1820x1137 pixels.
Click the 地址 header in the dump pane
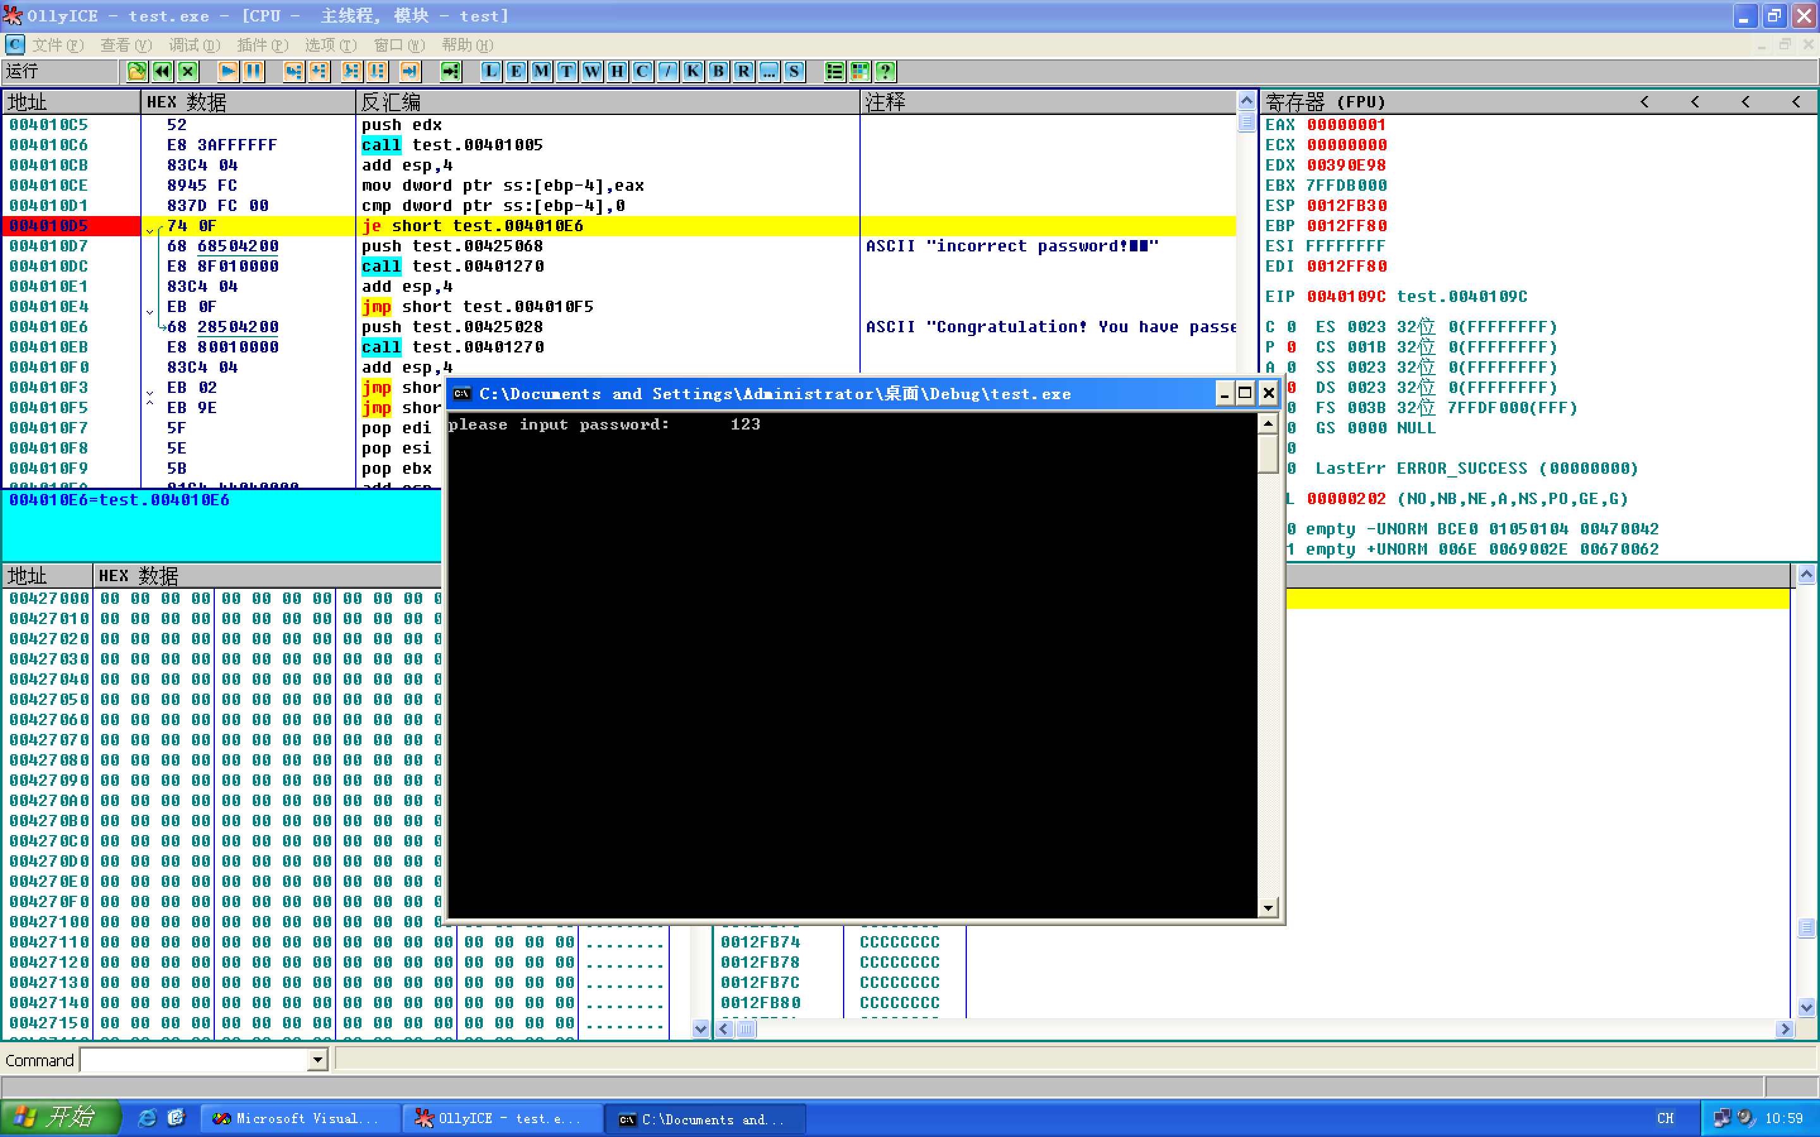coord(47,576)
